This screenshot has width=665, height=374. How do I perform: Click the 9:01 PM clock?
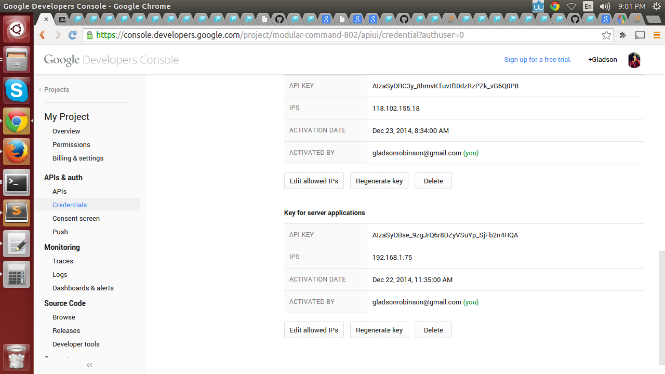pos(632,6)
